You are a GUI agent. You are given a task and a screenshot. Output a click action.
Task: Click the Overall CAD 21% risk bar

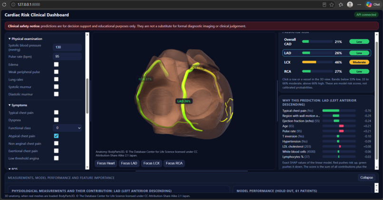coord(317,42)
